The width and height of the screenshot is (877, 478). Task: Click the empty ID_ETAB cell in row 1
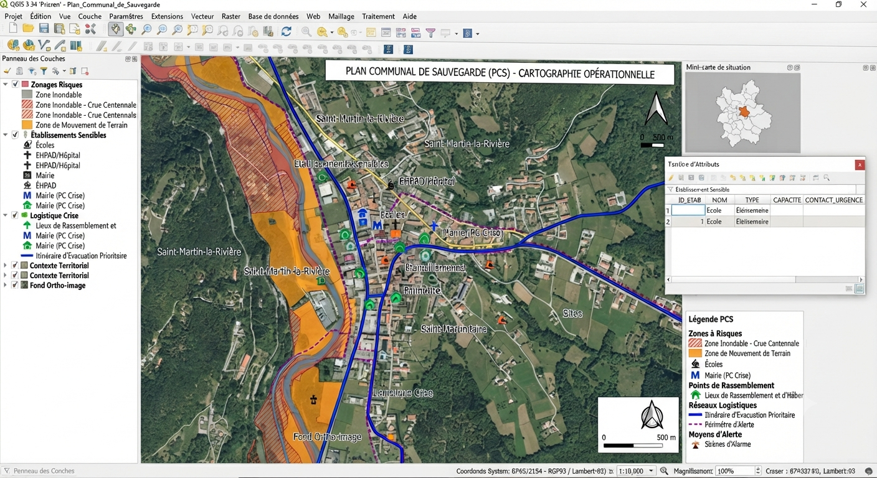(688, 210)
